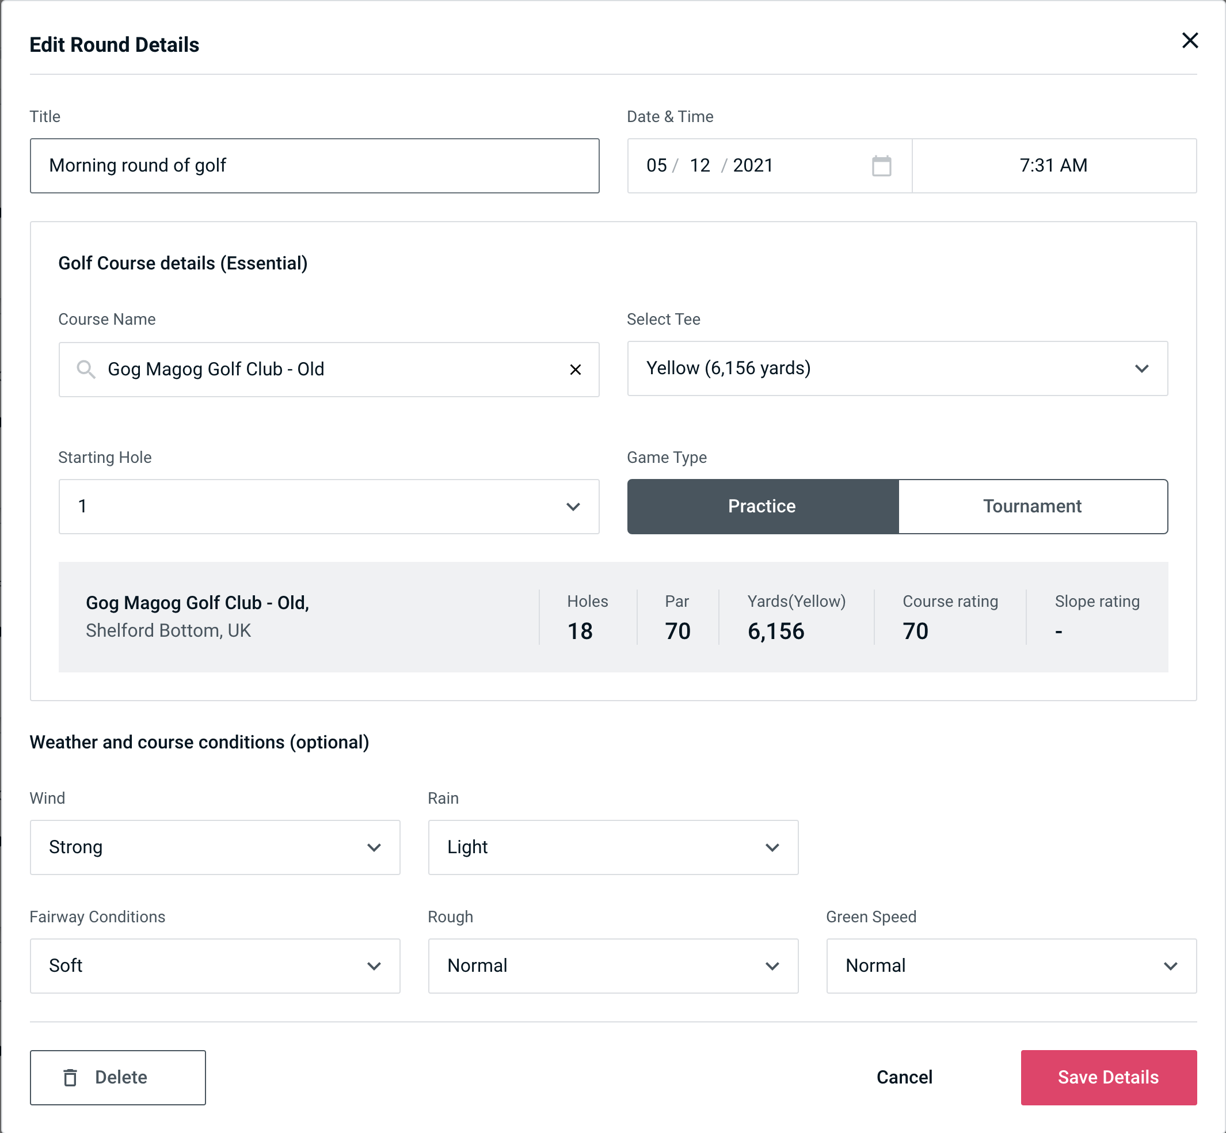Select the Rough condition dropdown
This screenshot has height=1133, width=1226.
coord(613,965)
